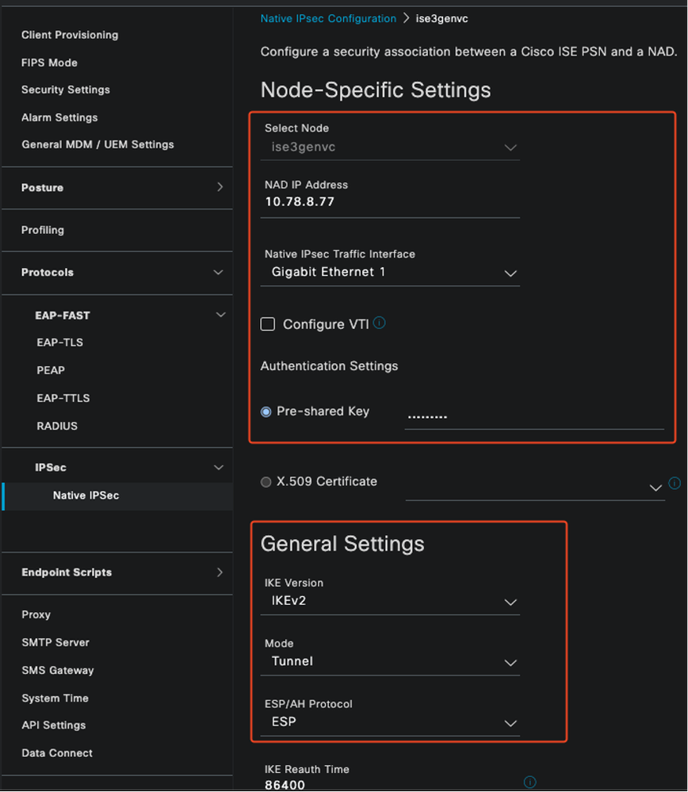
Task: Collapse the EAP-FAST group
Action: tap(220, 315)
